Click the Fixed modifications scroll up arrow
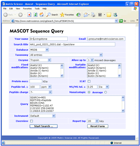The width and height of the screenshot is (140, 146). (62, 66)
